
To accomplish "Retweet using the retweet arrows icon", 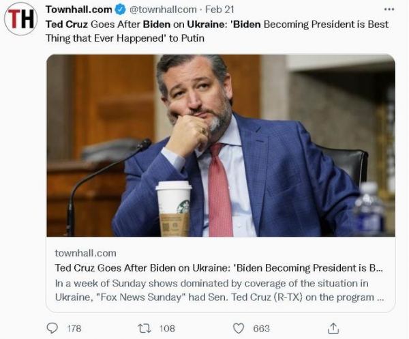I will 144,328.
